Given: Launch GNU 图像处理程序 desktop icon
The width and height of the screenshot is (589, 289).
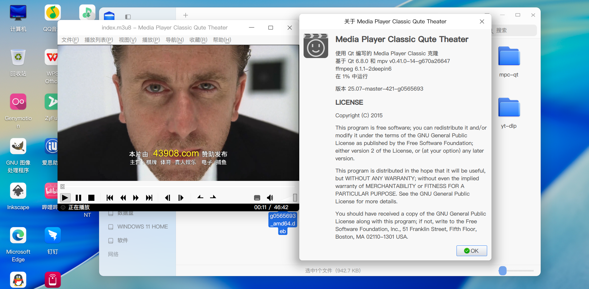Looking at the screenshot, I should click(x=18, y=156).
